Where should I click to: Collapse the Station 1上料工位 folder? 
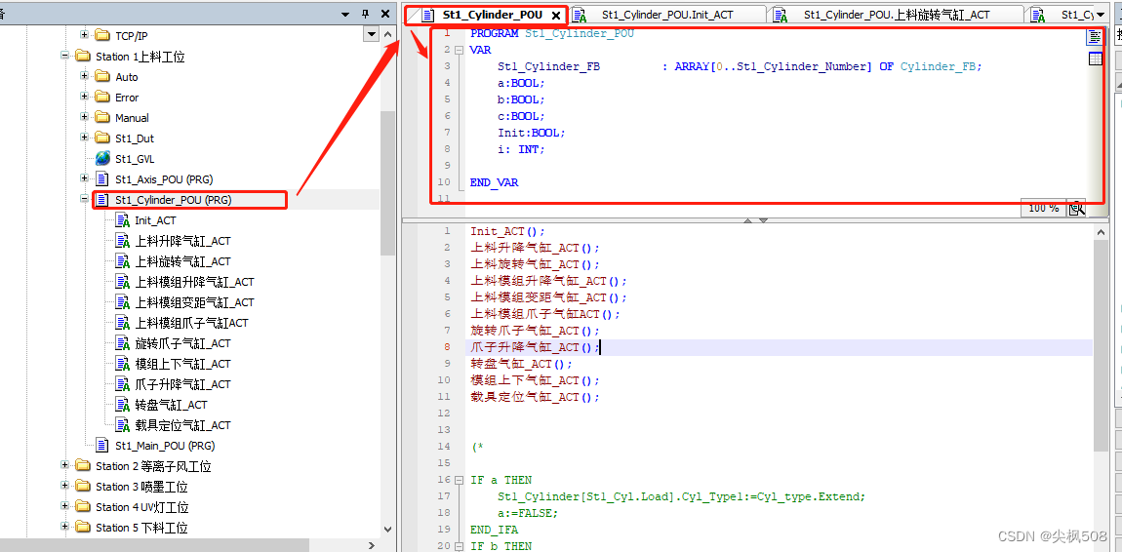65,55
